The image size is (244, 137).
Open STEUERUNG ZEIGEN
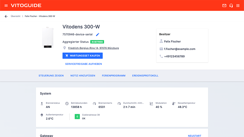[x=51, y=76]
